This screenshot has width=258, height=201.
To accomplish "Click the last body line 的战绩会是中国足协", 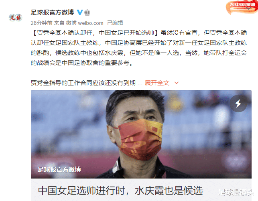I will pos(82,63).
